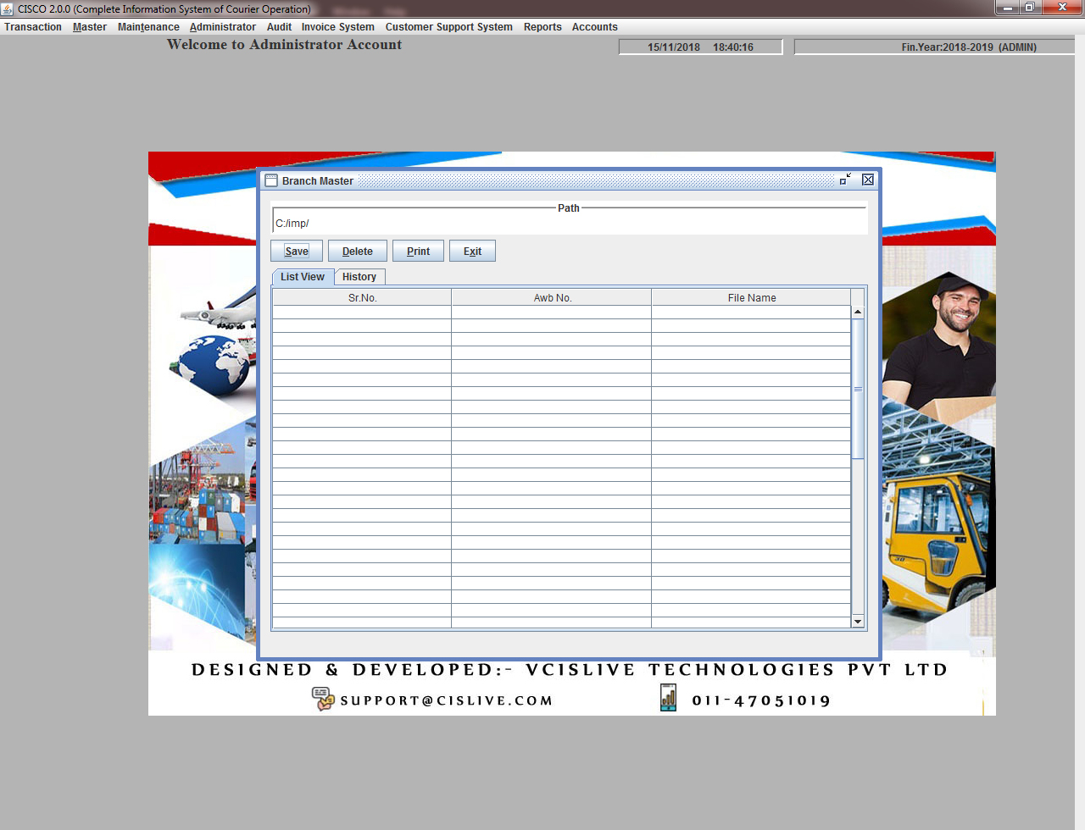Switch to the List View tab

303,277
